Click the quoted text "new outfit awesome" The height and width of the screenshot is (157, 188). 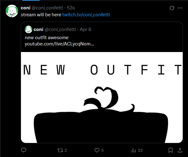tap(47, 38)
